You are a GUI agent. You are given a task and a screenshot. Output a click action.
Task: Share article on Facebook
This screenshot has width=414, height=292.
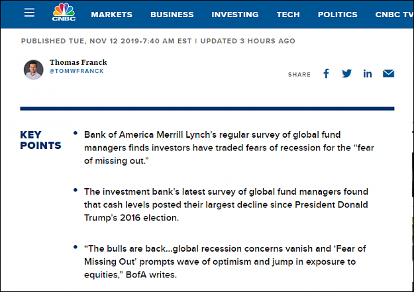[x=327, y=73]
